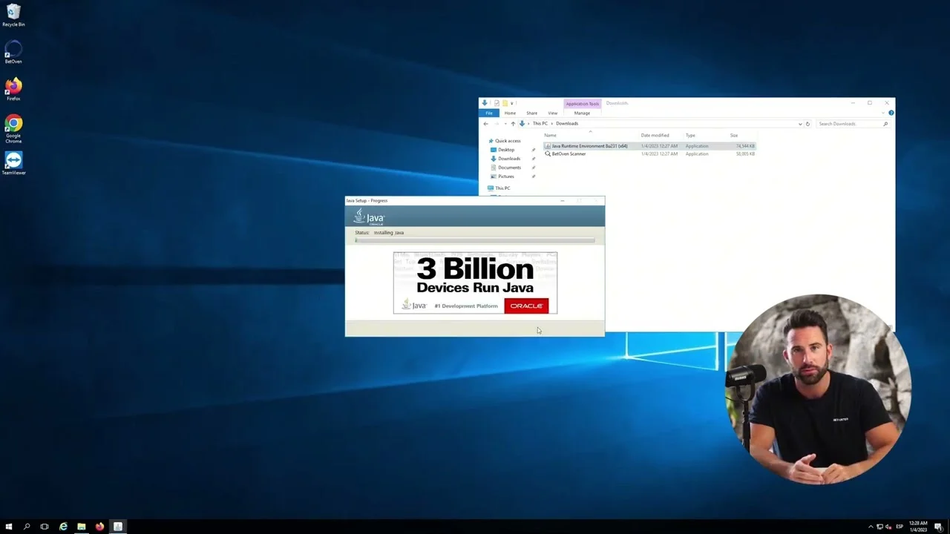Screen dimensions: 950x534
Task: Open the File tab in Explorer
Action: point(488,113)
